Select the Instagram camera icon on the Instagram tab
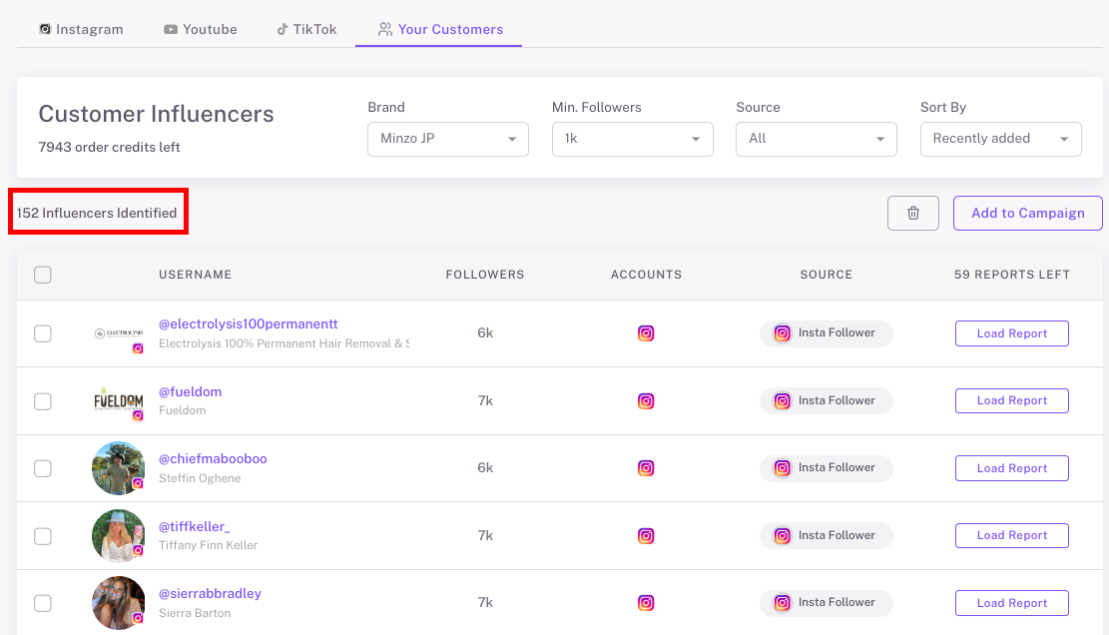1109x635 pixels. click(x=46, y=29)
